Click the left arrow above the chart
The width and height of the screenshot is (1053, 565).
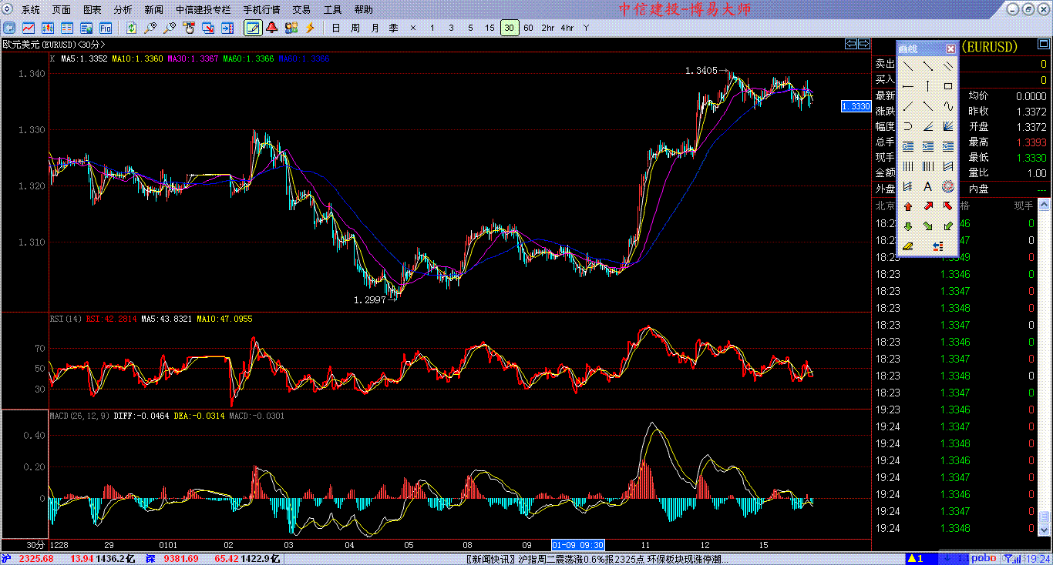click(x=851, y=44)
